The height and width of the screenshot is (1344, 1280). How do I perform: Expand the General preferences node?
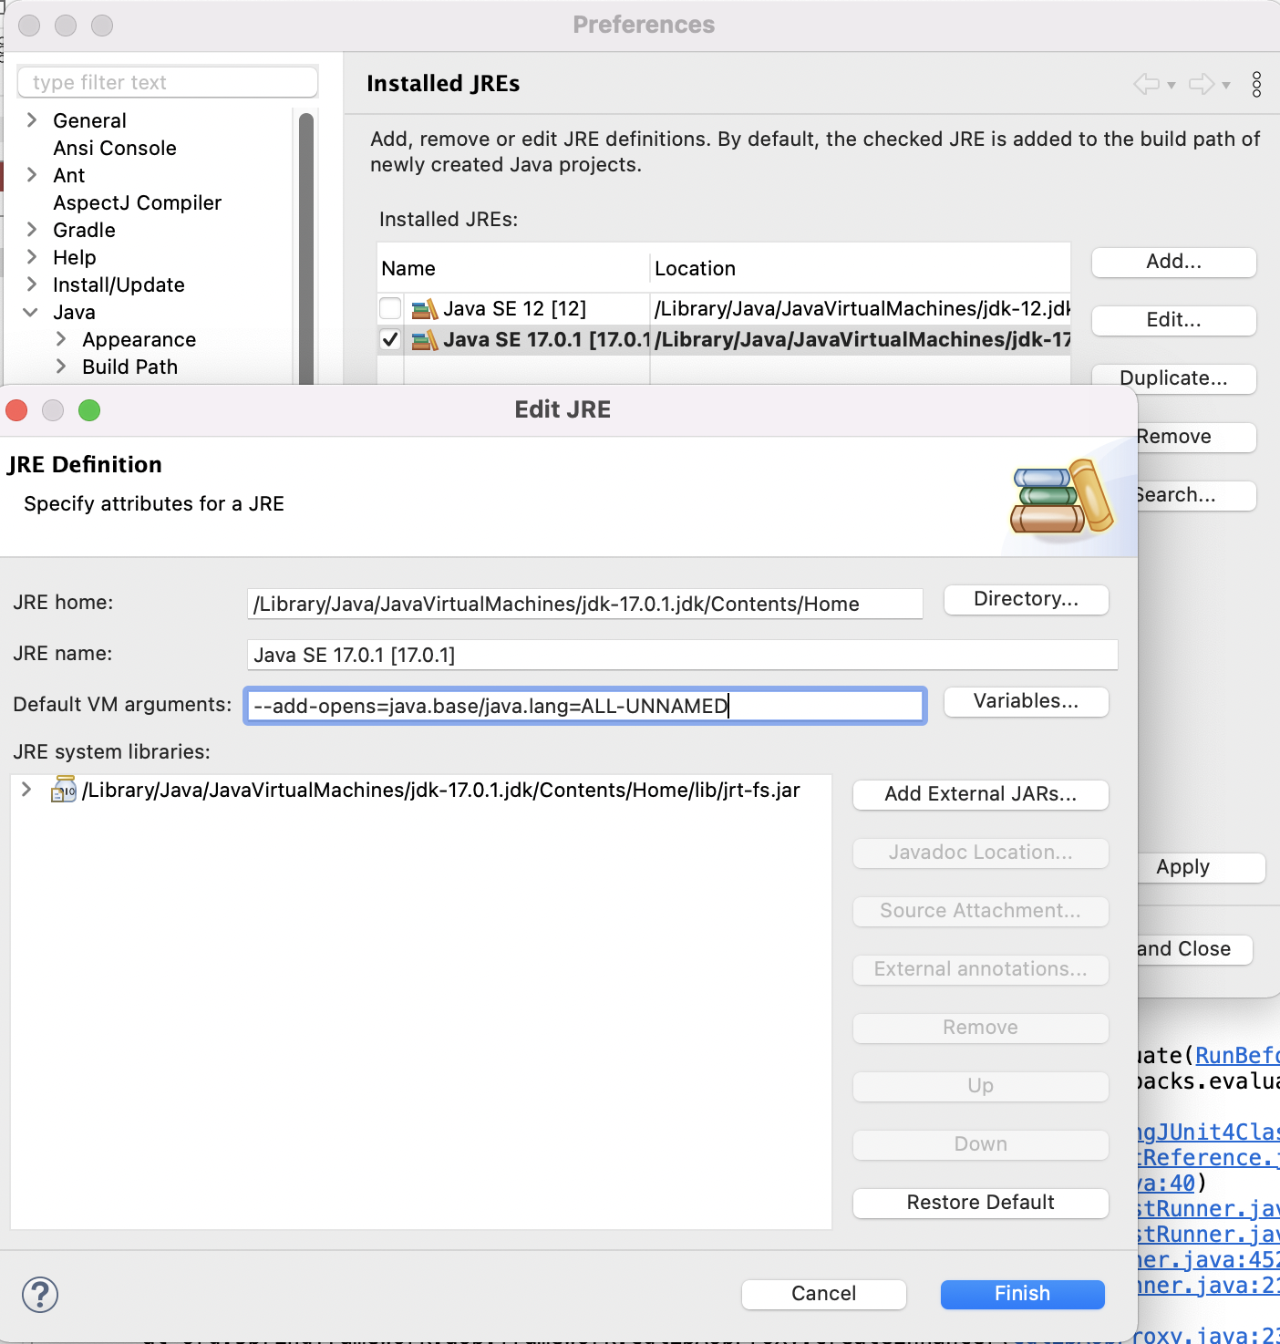pos(33,119)
